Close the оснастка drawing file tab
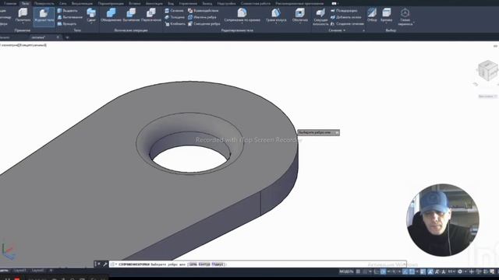 58,37
